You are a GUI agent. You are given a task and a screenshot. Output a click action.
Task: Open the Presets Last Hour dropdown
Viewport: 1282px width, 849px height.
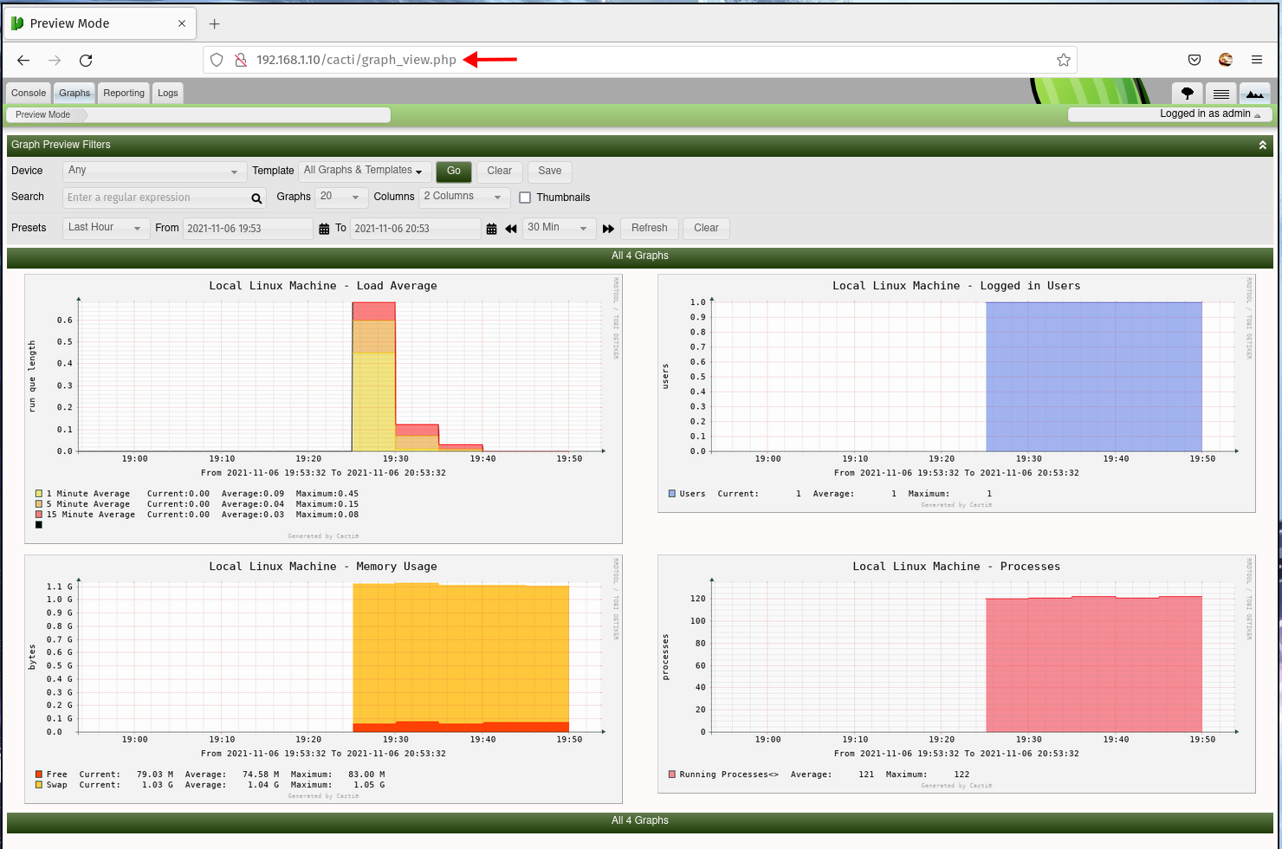pos(105,228)
